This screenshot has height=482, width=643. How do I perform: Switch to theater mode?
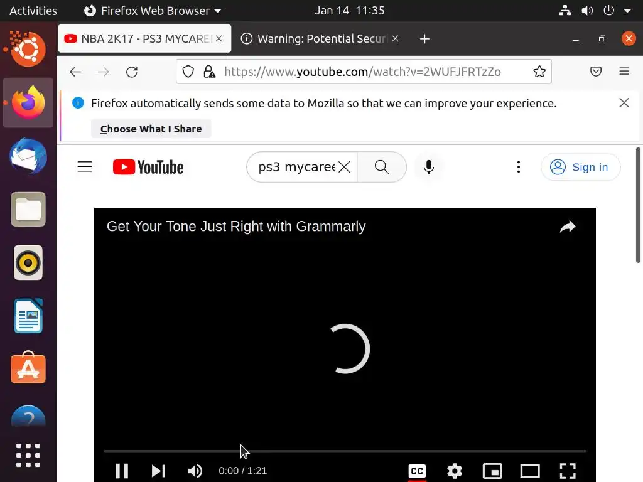coord(530,471)
